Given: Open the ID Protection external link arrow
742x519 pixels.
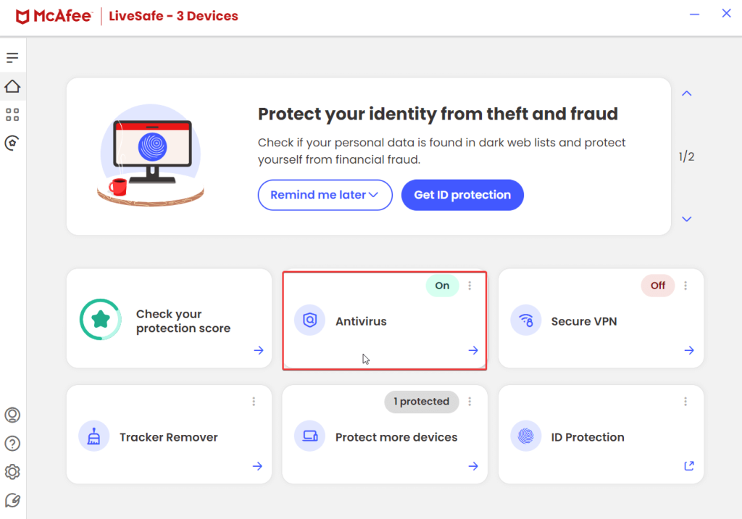Looking at the screenshot, I should (x=689, y=466).
